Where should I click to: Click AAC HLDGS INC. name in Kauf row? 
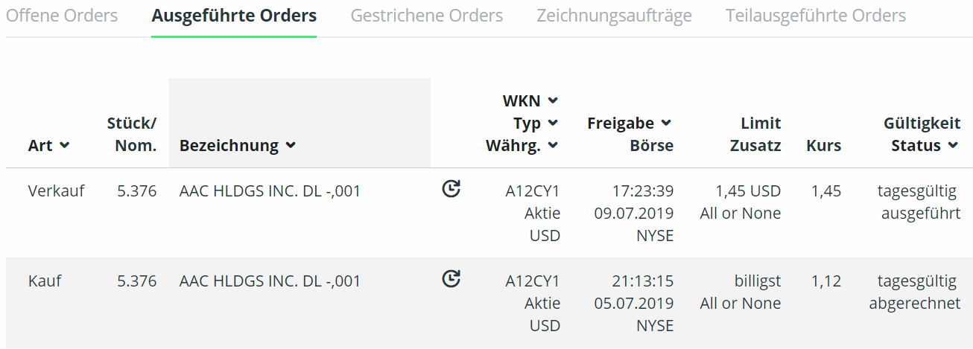[x=270, y=281]
